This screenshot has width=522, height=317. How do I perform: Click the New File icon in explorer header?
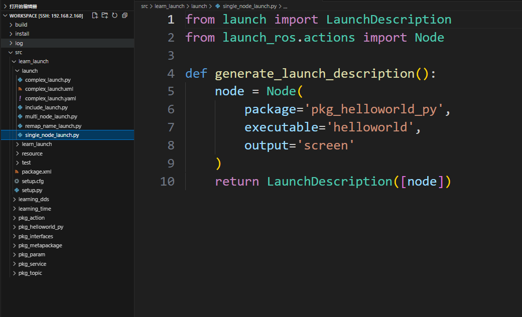pyautogui.click(x=95, y=16)
